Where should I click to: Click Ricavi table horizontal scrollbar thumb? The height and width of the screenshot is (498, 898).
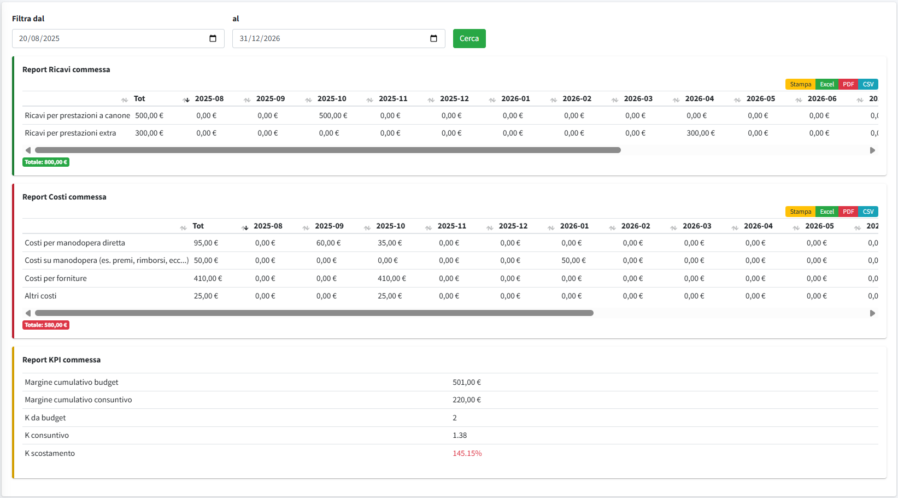tap(328, 150)
